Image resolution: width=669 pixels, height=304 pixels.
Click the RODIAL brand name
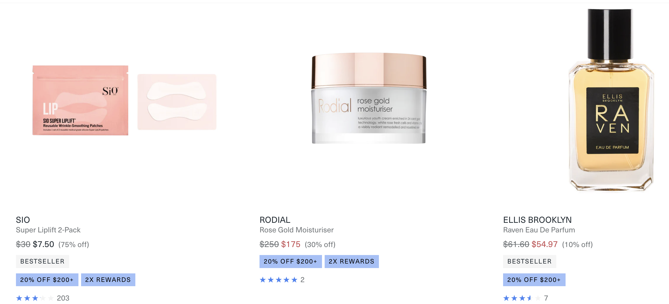(x=275, y=220)
